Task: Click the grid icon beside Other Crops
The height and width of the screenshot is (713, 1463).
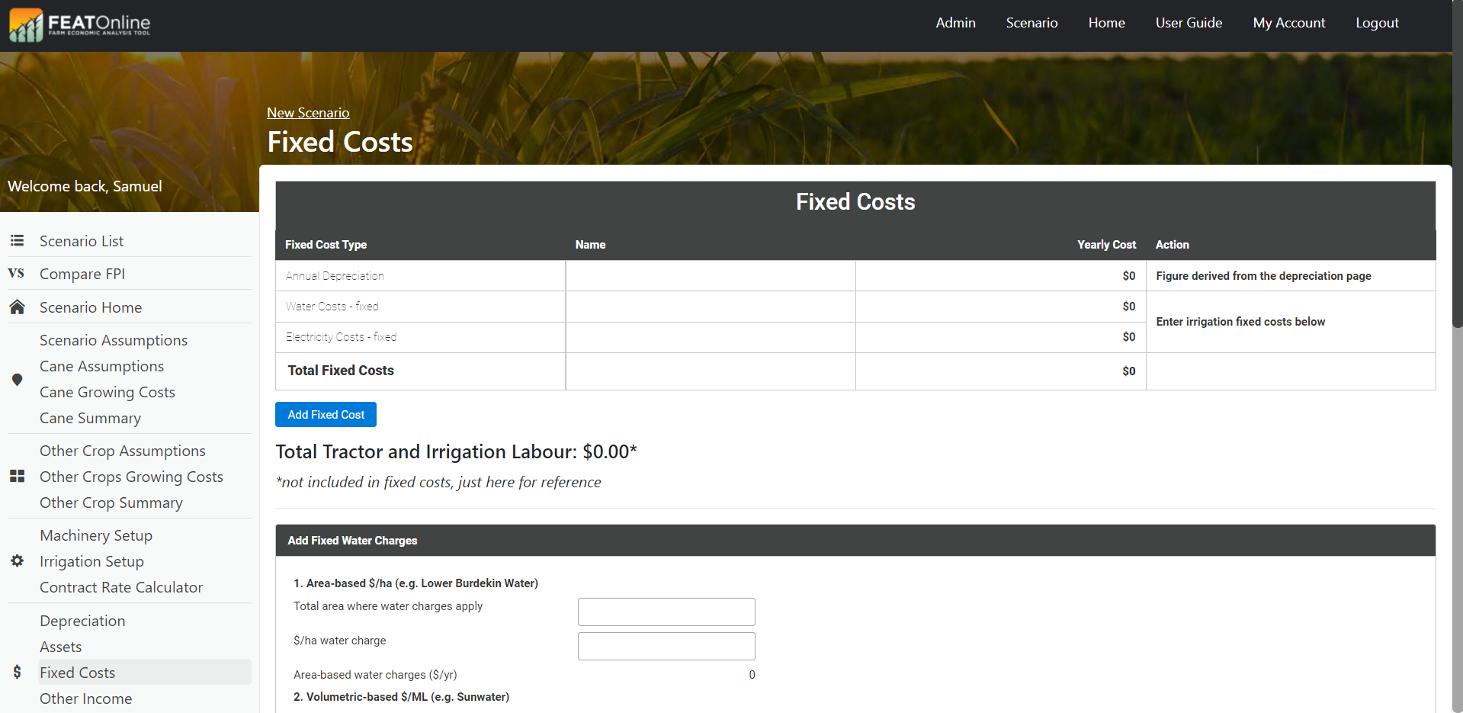Action: coord(17,477)
